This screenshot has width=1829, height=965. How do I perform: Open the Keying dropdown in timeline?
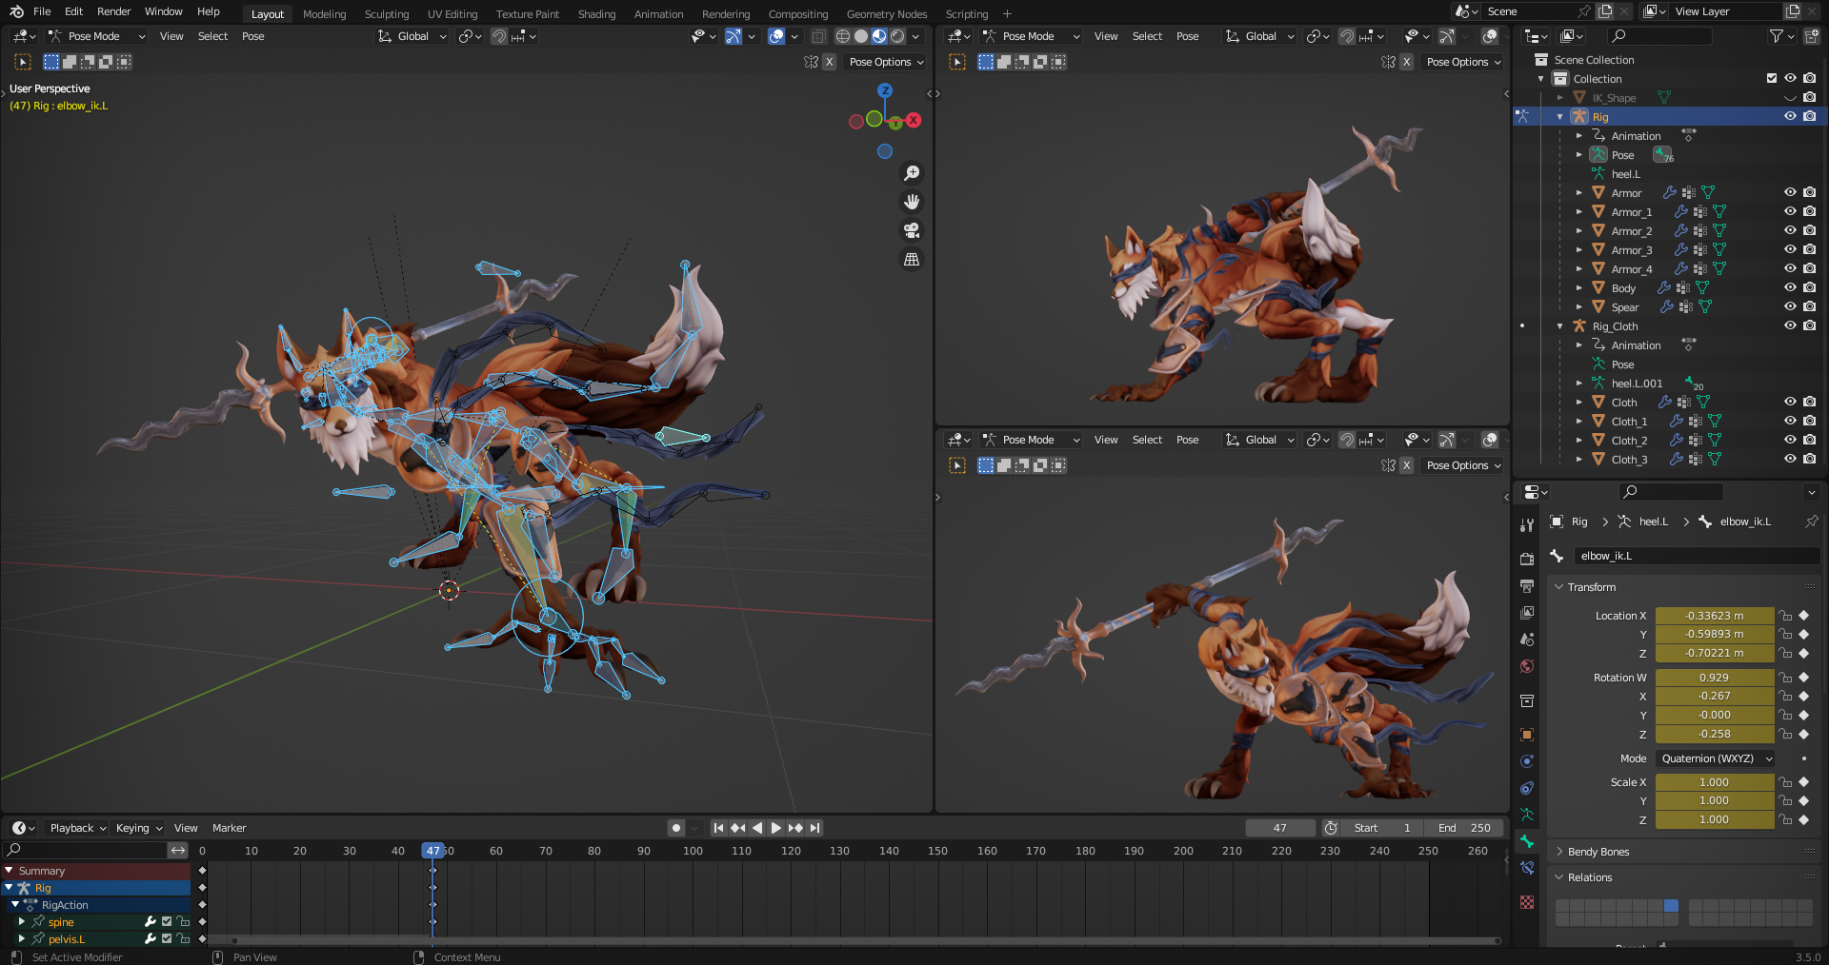pyautogui.click(x=139, y=828)
